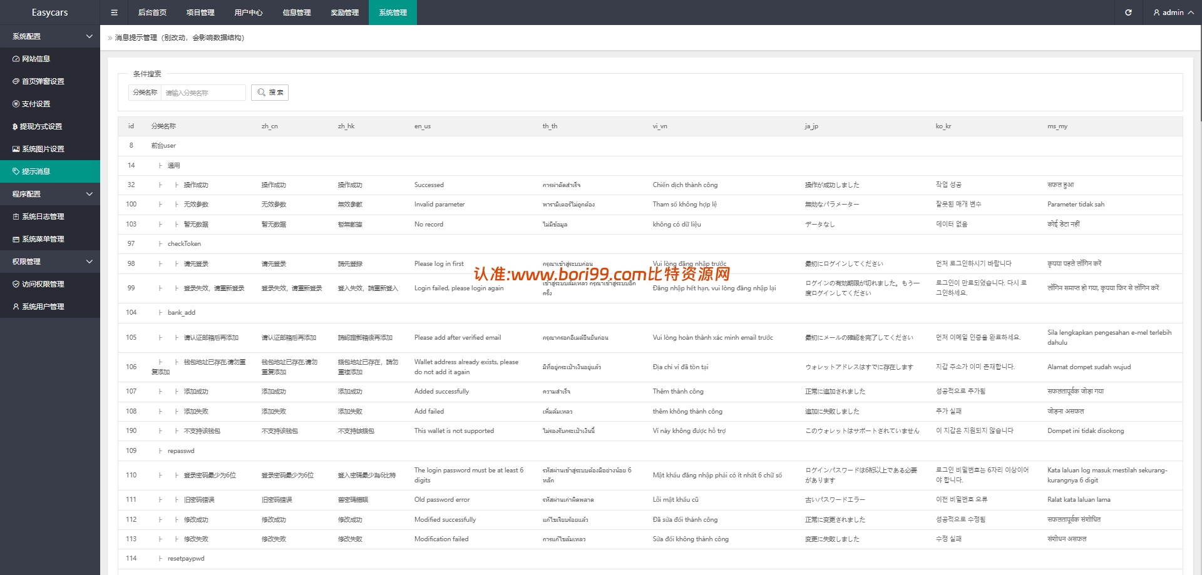Image resolution: width=1202 pixels, height=575 pixels.
Task: Toggle the sidebar with the hamburger icon
Action: coord(114,13)
